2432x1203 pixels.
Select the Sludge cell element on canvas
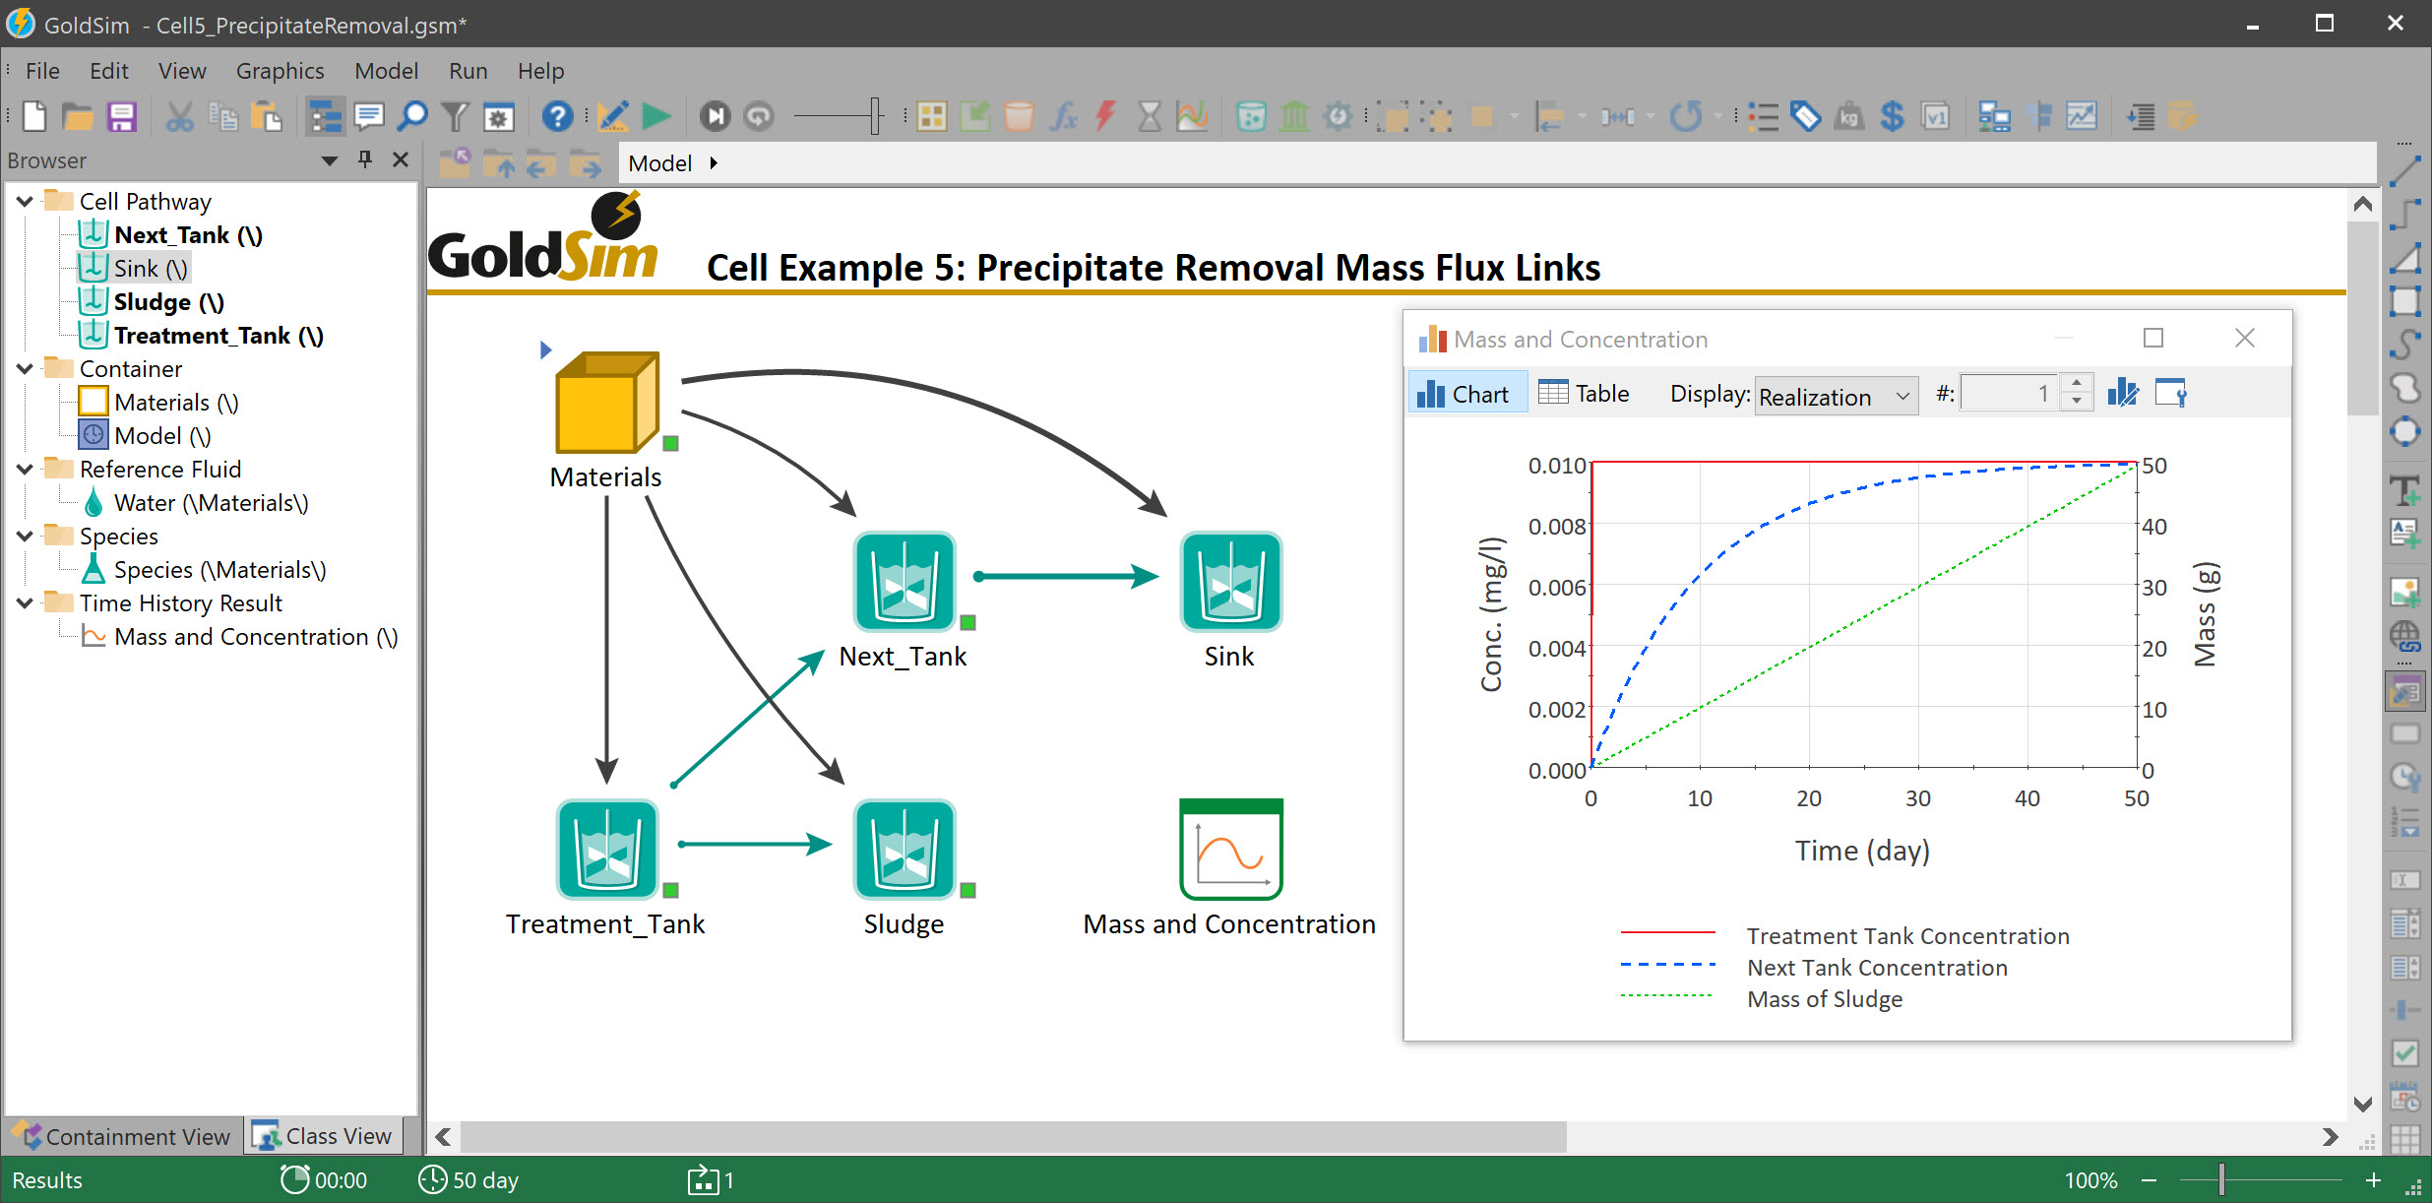[904, 849]
